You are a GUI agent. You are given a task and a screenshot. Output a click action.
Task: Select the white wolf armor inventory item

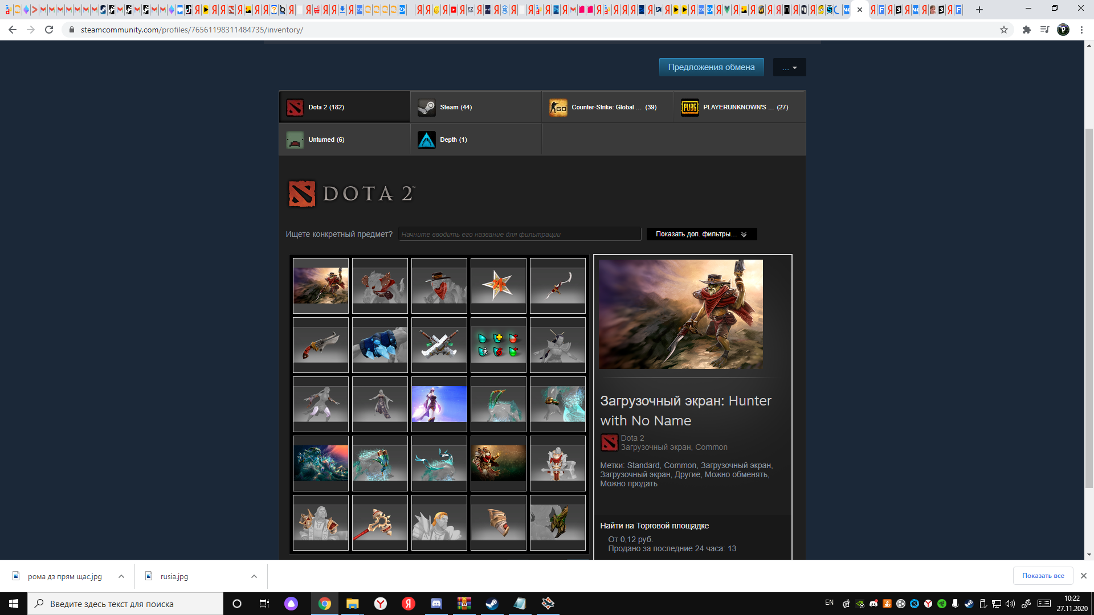pyautogui.click(x=380, y=286)
